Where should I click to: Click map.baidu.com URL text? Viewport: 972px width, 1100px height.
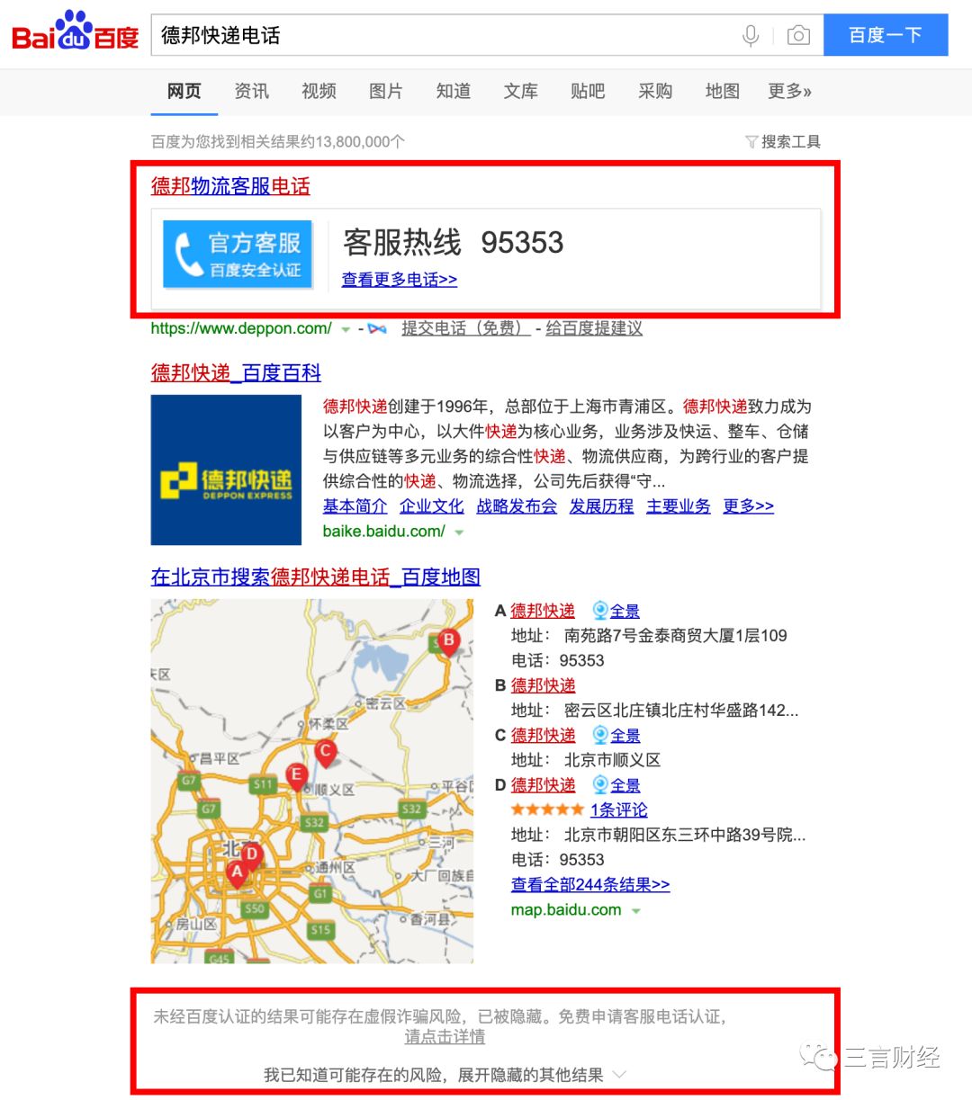click(566, 910)
